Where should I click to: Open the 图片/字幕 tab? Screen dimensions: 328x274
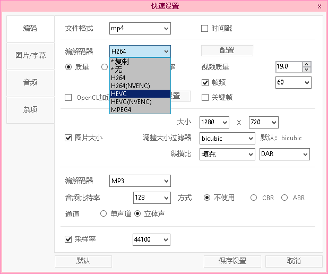30,56
